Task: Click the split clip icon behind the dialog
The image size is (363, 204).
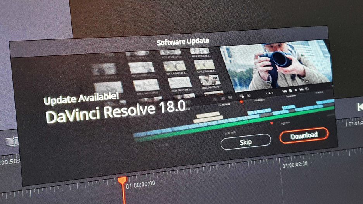Action: [x=12, y=142]
